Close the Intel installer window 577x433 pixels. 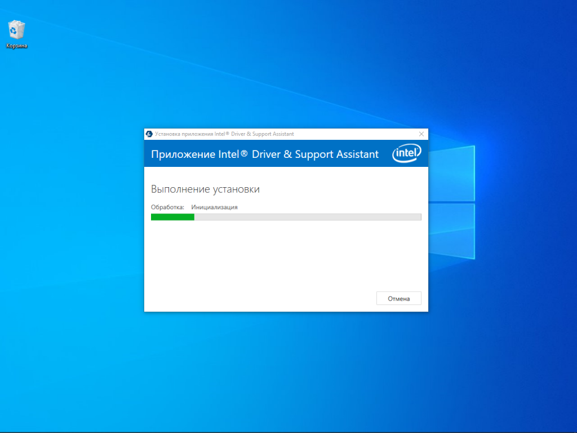(x=421, y=134)
